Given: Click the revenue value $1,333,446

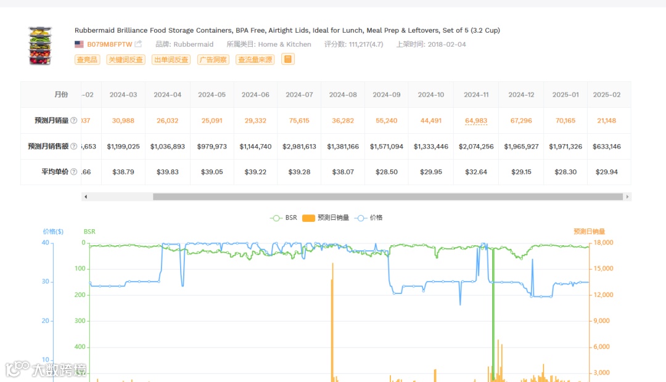Looking at the screenshot, I should point(430,147).
